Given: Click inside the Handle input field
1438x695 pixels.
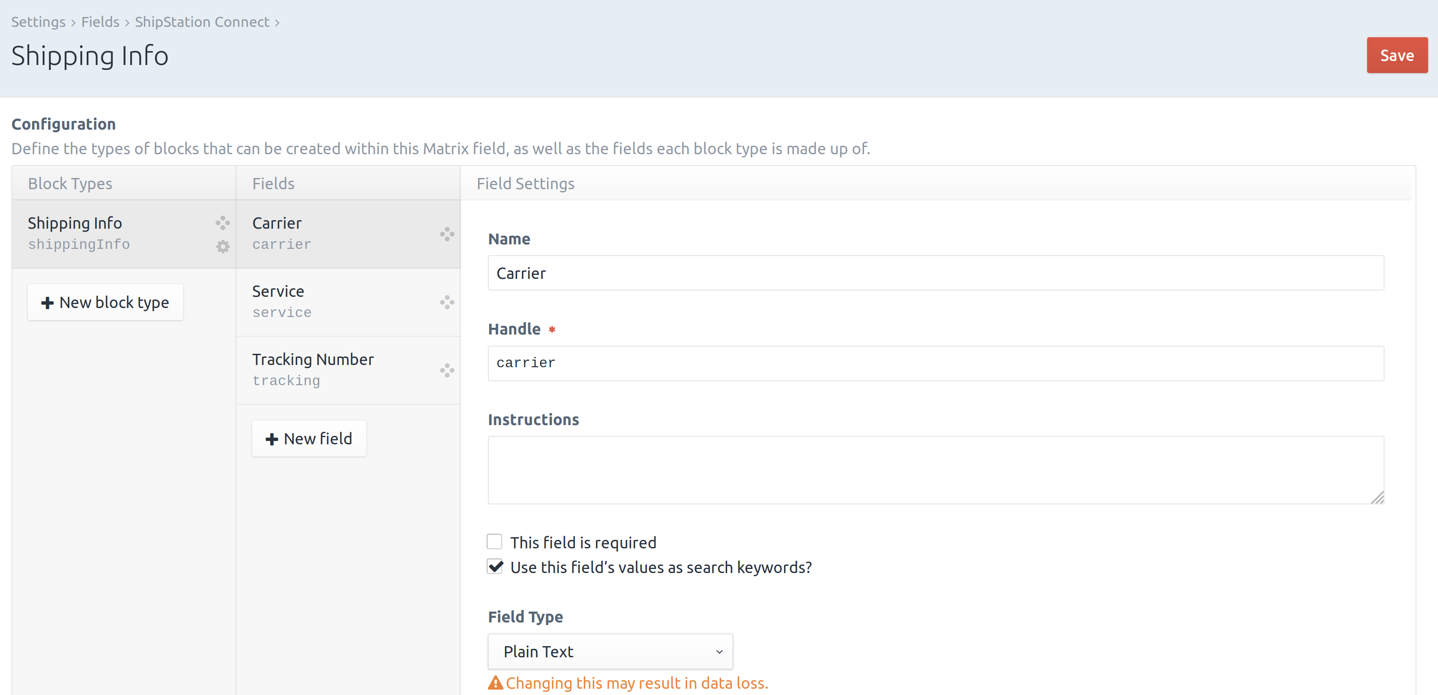Looking at the screenshot, I should [936, 363].
